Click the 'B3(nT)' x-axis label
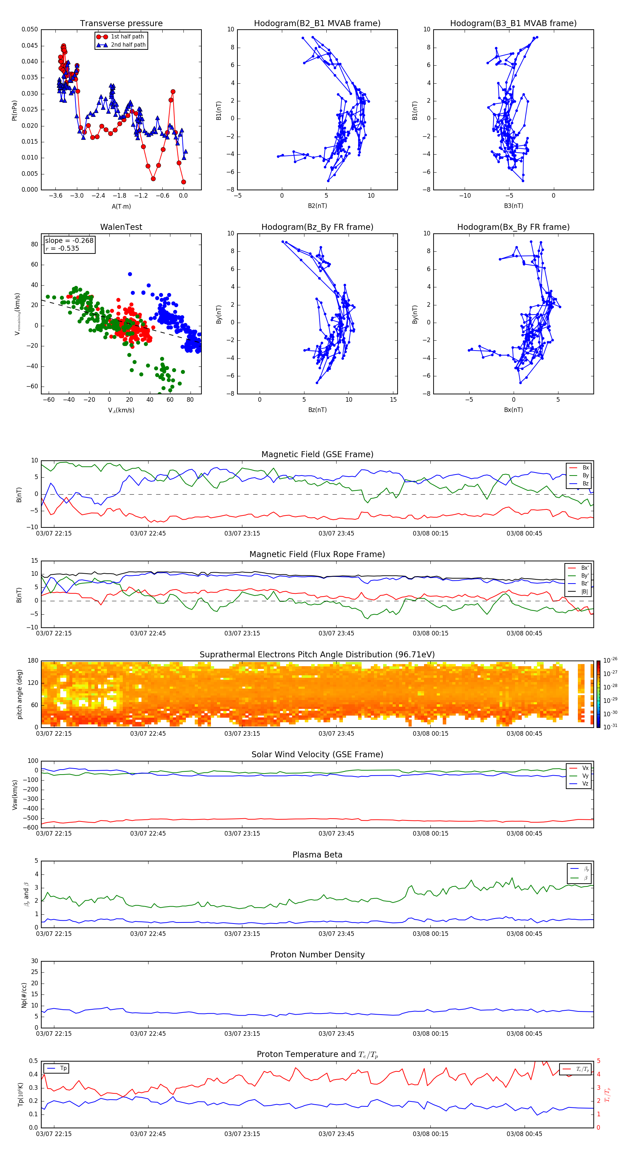 513,206
